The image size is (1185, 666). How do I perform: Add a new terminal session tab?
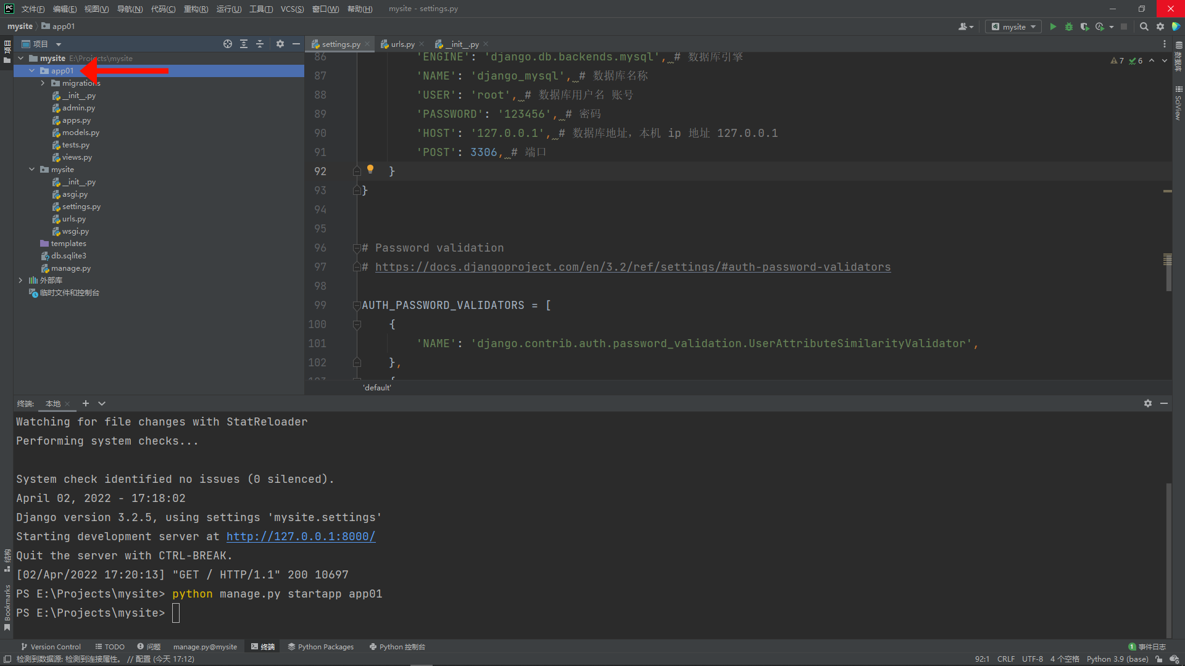(86, 403)
